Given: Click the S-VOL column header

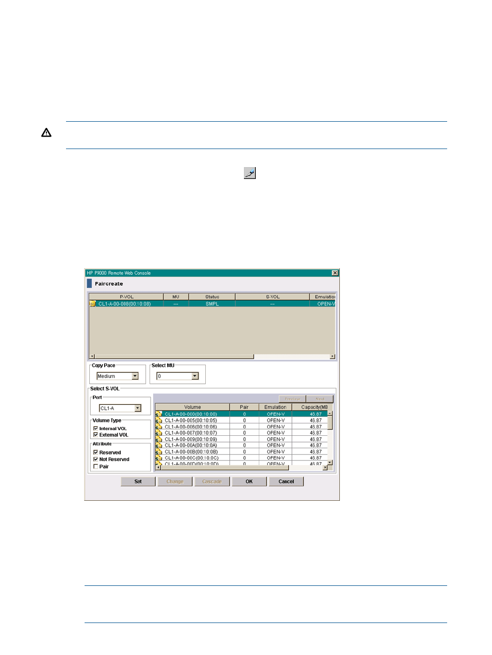Looking at the screenshot, I should [x=272, y=297].
